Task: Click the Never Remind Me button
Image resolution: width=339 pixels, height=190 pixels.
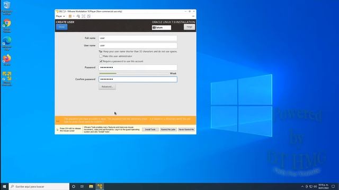Action: [186, 129]
